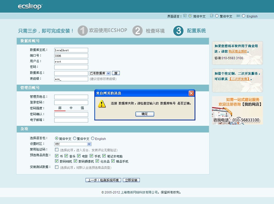274x204 pixels.
Task: Click the step 3 circle icon
Action: [x=178, y=31]
